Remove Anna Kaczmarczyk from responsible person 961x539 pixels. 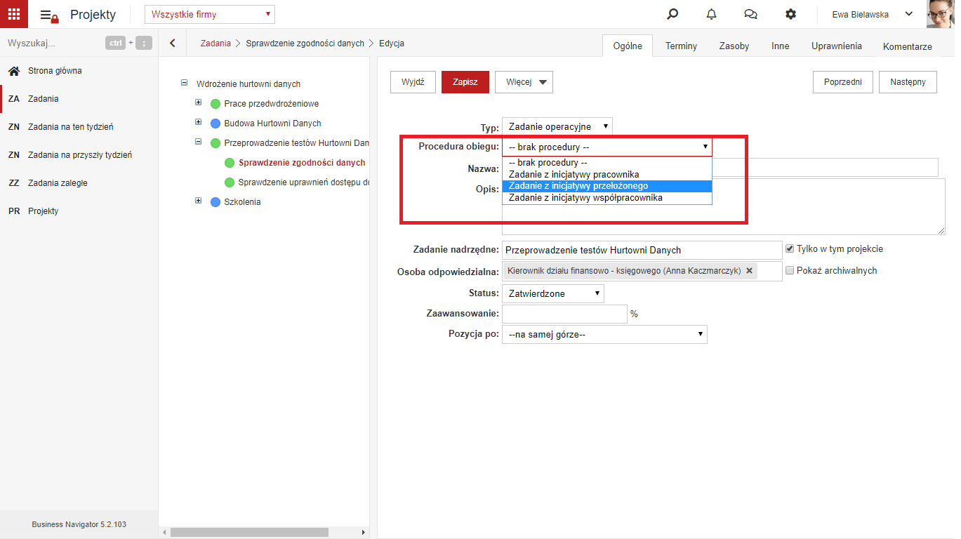(x=749, y=271)
